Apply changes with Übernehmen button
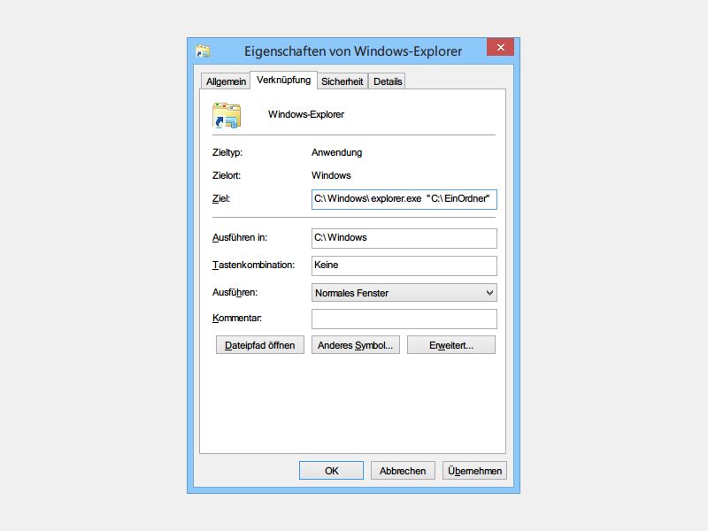The image size is (708, 531). (474, 471)
